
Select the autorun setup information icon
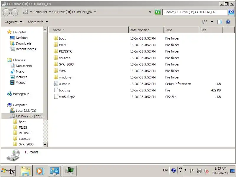(x=56, y=84)
